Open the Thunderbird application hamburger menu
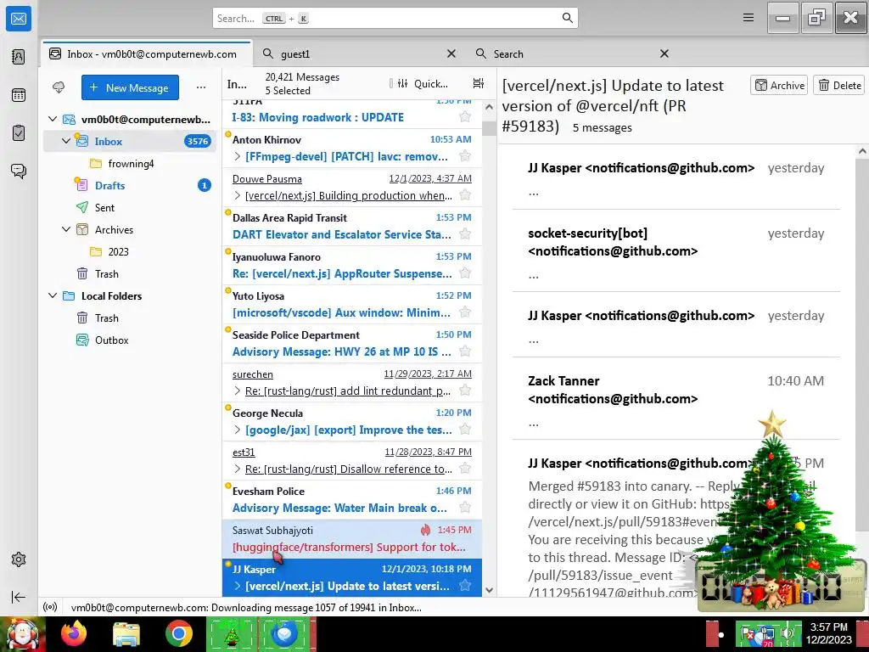Image resolution: width=869 pixels, height=652 pixels. pyautogui.click(x=748, y=18)
